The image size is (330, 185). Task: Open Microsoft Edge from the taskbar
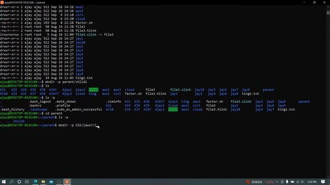click(x=36, y=181)
